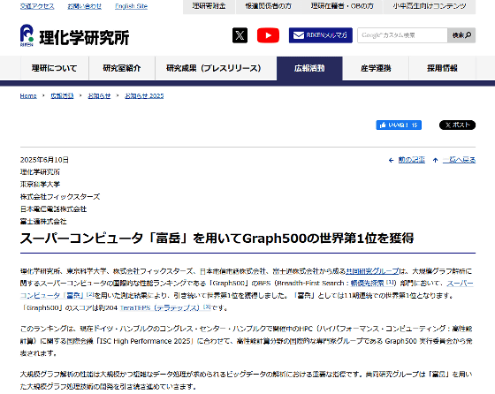
Task: Open 交通アクセス link in top bar
Action: (37, 6)
